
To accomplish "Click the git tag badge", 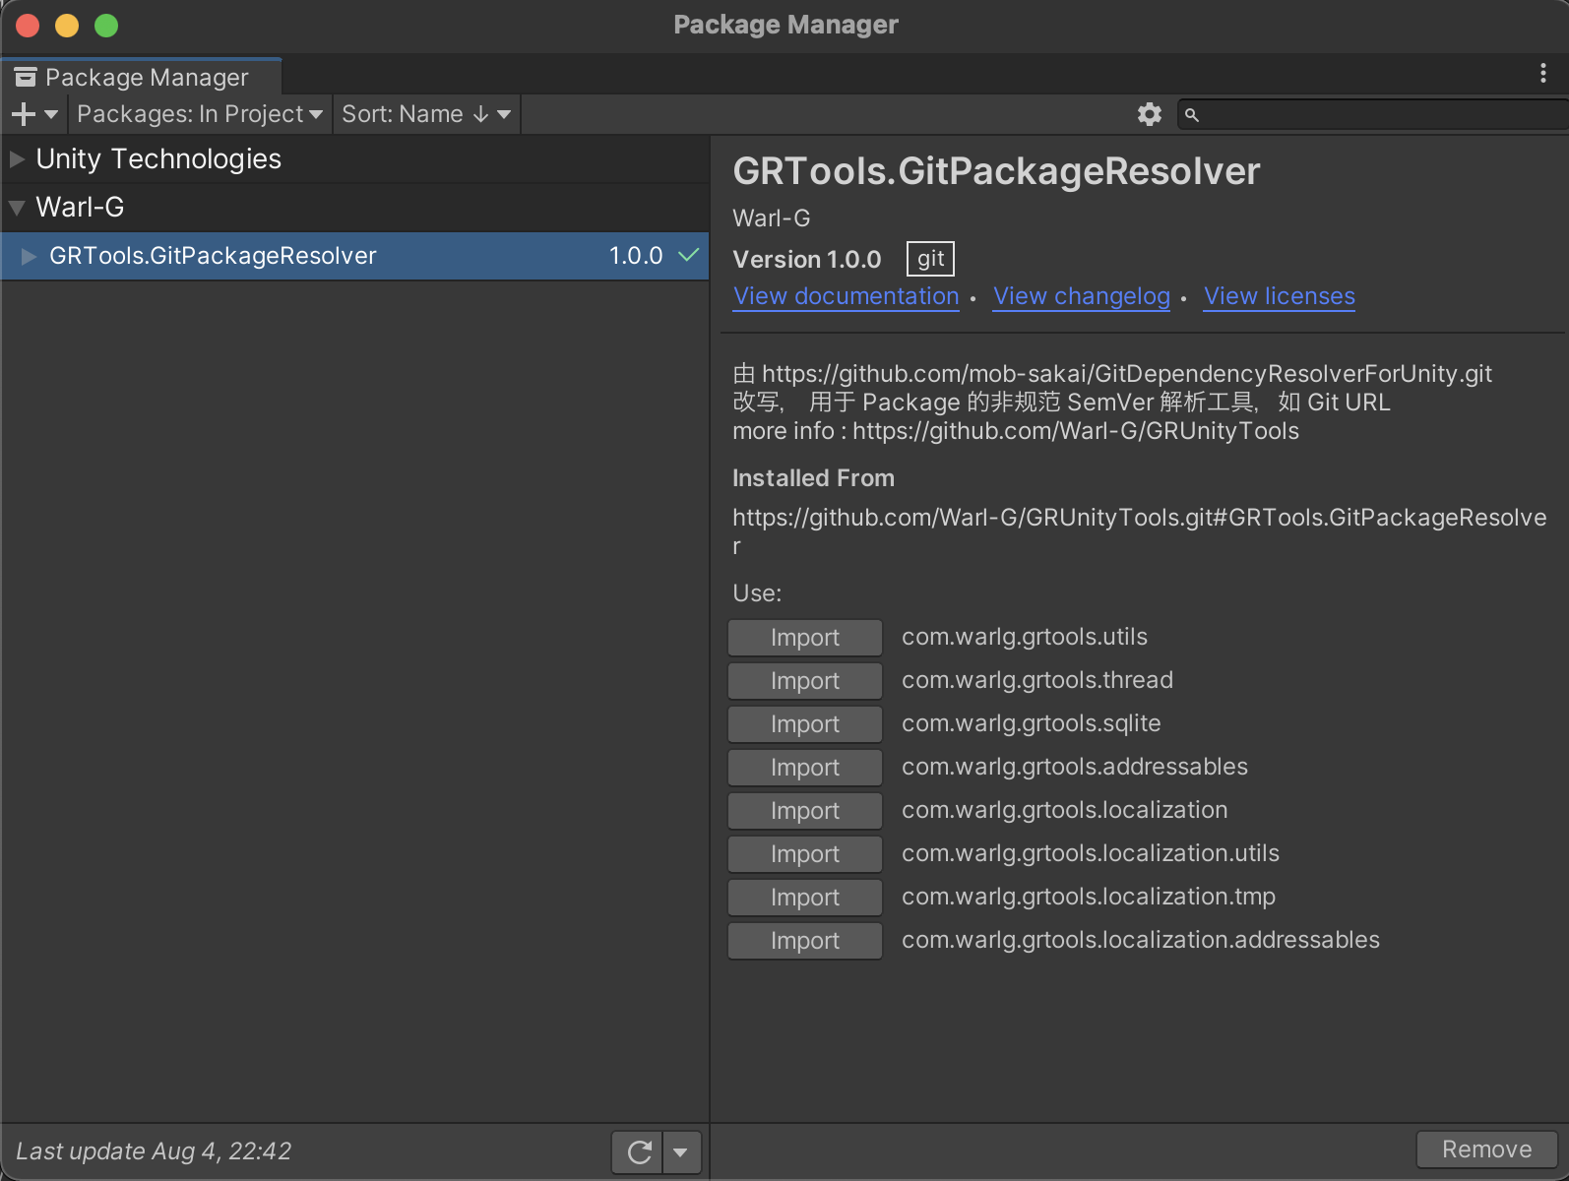I will tap(930, 259).
